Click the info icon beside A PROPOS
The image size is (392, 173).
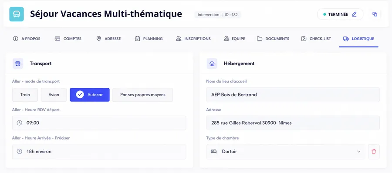pos(16,39)
